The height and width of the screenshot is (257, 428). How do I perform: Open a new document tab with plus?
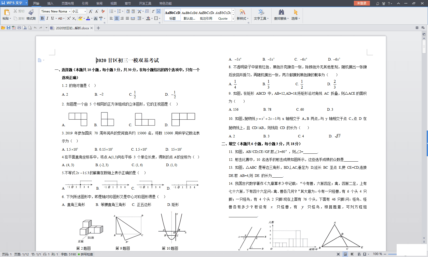[98, 28]
